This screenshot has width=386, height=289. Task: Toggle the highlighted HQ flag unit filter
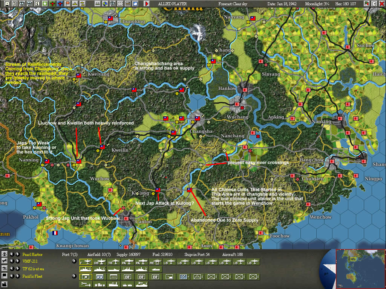pos(86,277)
